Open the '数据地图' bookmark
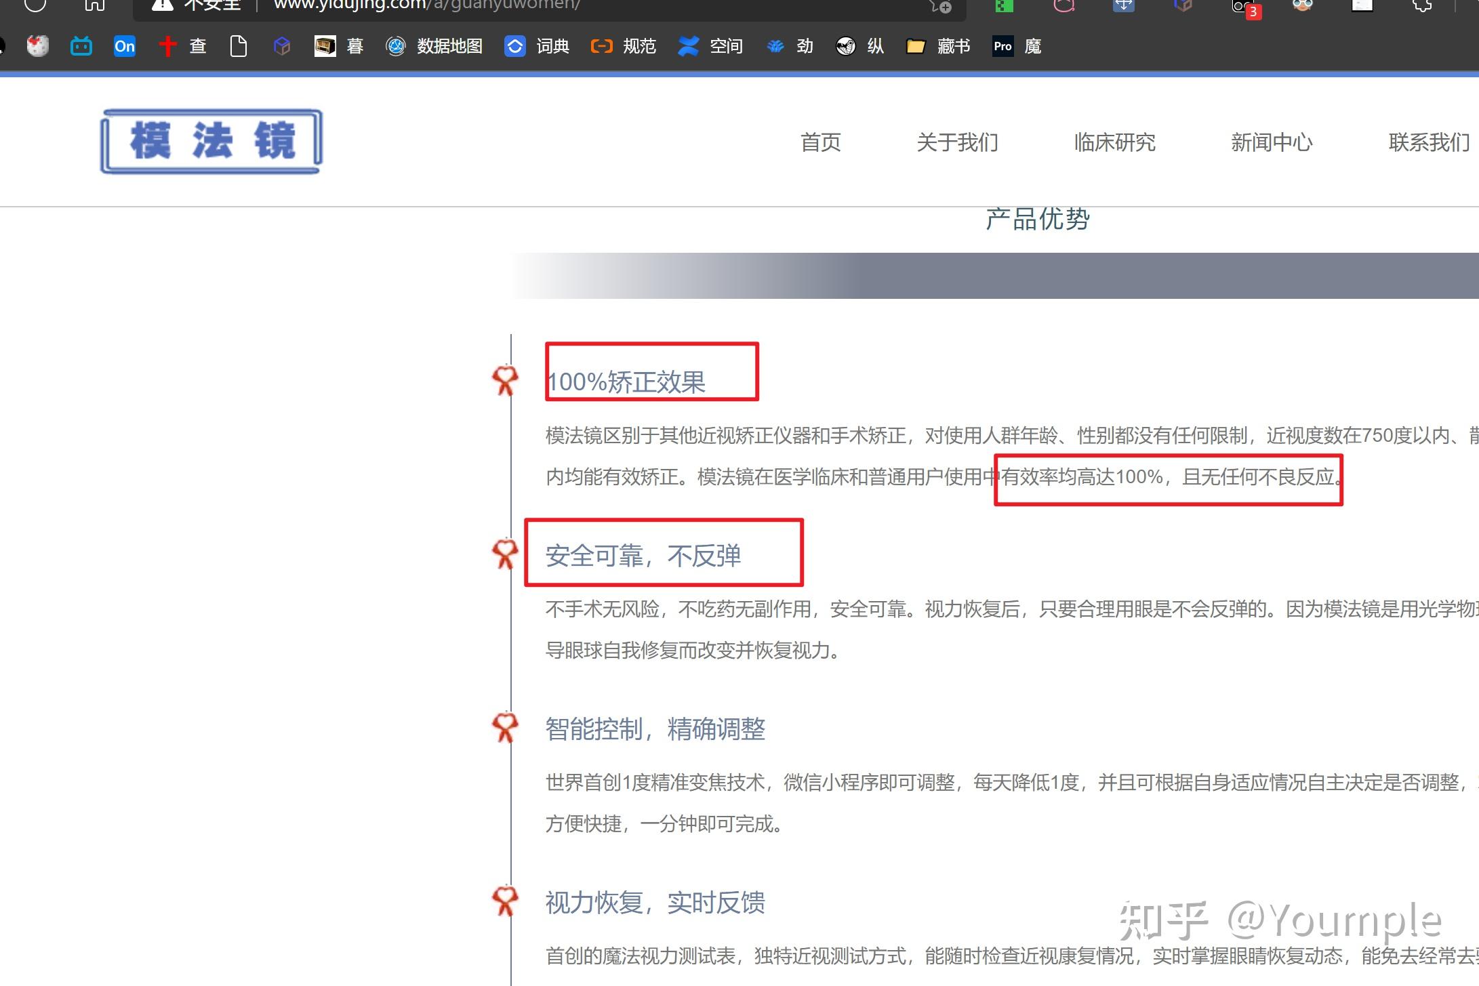This screenshot has width=1479, height=986. point(434,46)
